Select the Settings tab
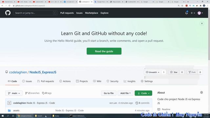Viewport: 210px width, 118px height. 147,81
